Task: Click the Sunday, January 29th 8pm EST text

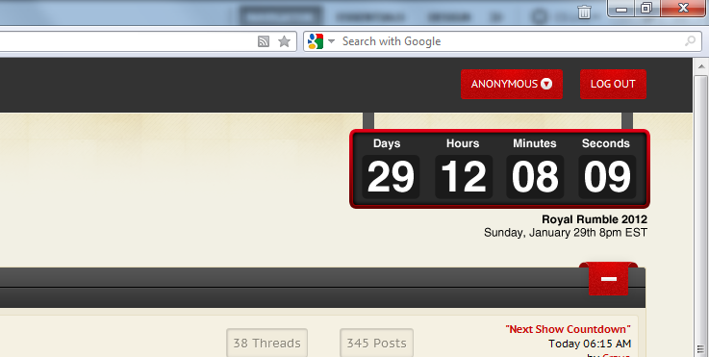Action: pyautogui.click(x=566, y=233)
